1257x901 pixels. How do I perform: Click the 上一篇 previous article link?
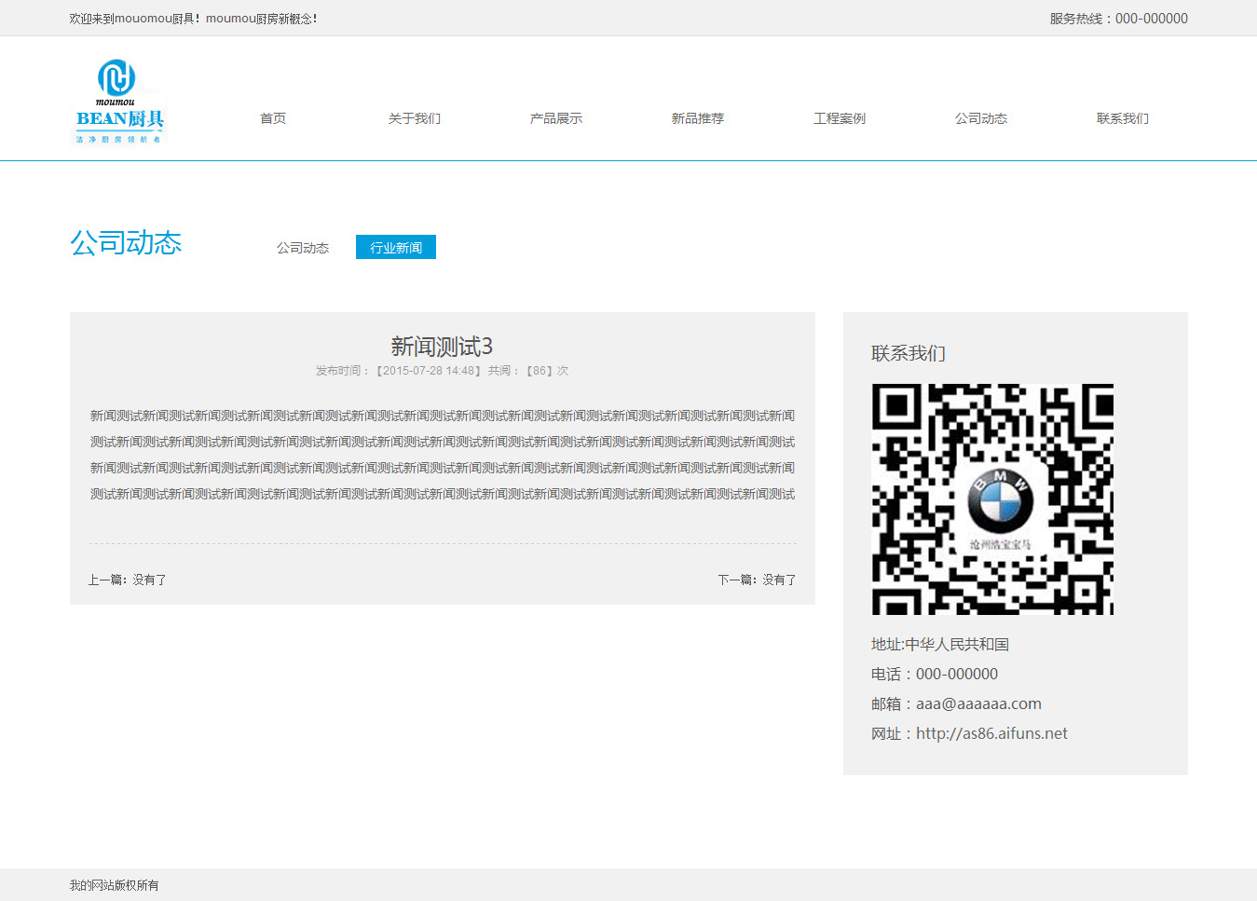(128, 580)
